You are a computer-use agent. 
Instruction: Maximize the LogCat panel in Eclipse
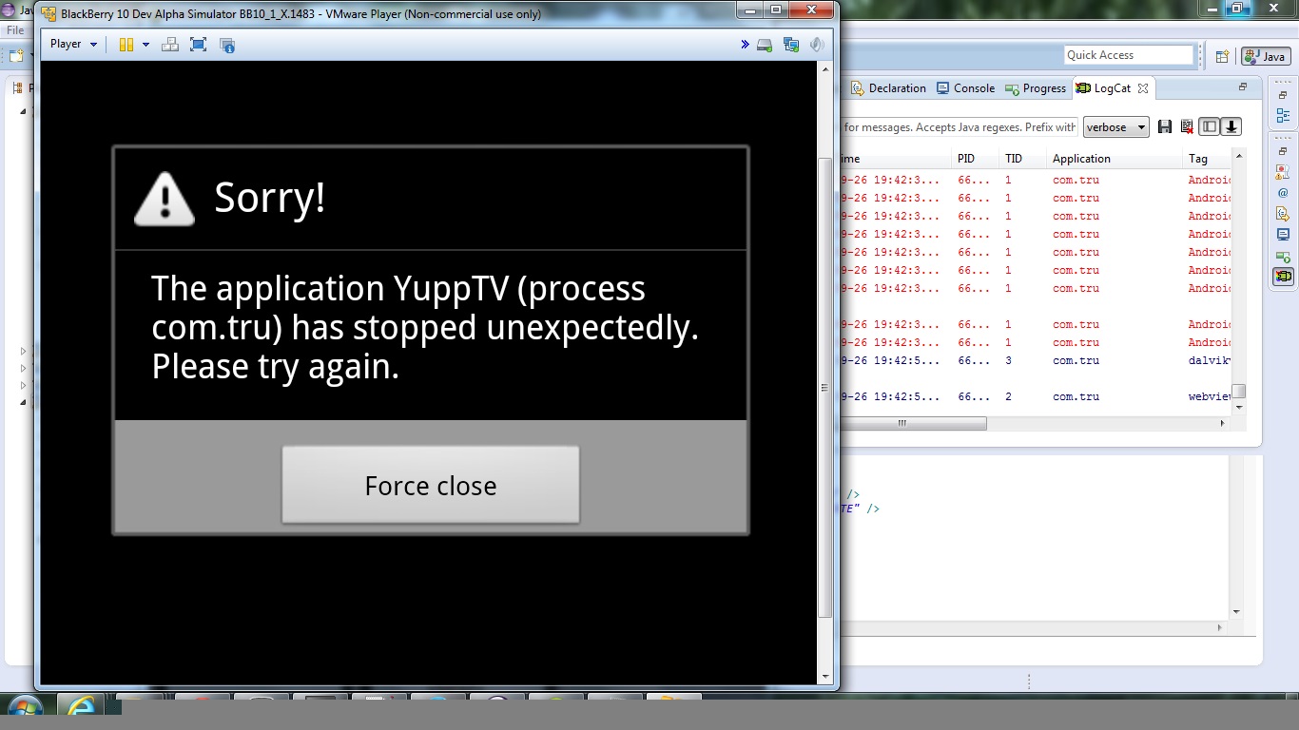[x=1242, y=86]
